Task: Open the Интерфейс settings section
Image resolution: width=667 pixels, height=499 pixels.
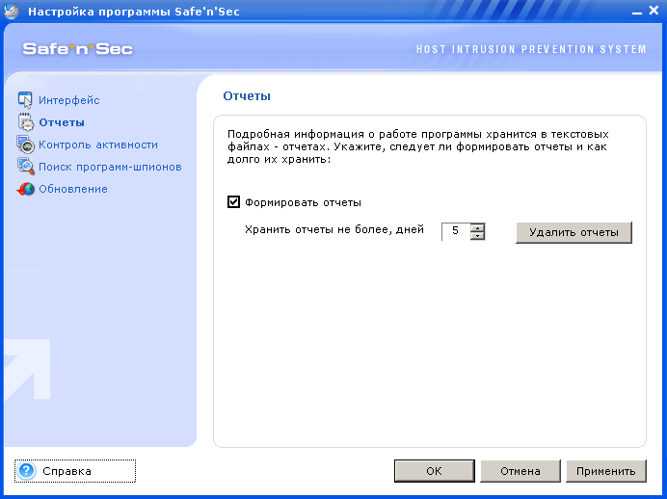Action: point(68,100)
